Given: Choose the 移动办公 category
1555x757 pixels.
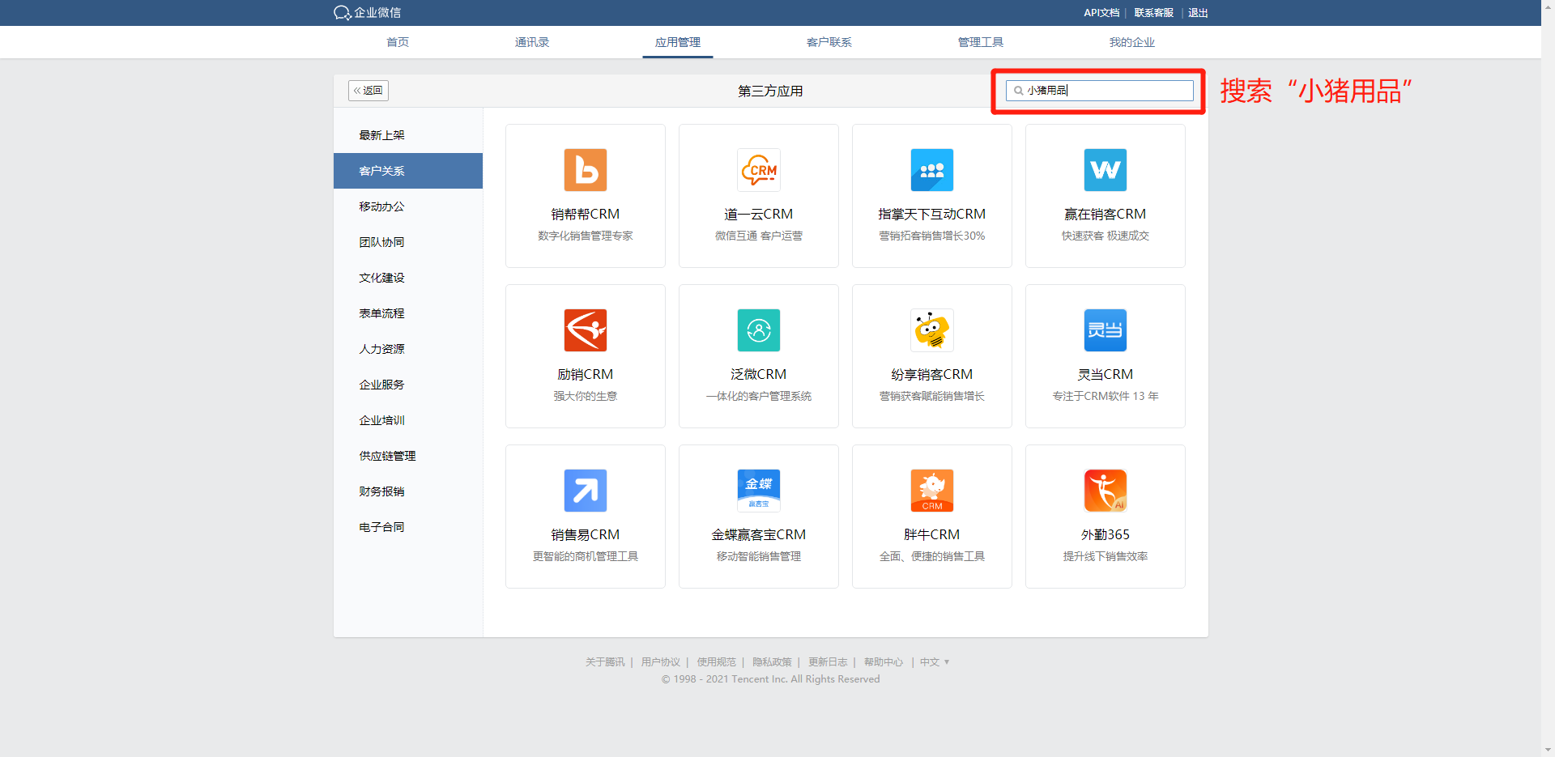Looking at the screenshot, I should tap(408, 206).
